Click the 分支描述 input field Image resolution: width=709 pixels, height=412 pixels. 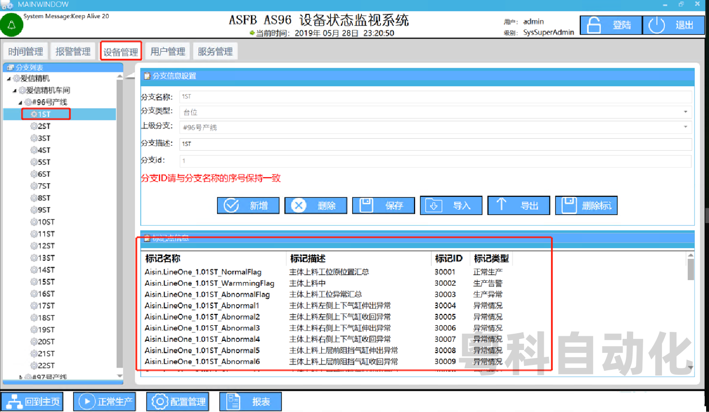pos(435,144)
